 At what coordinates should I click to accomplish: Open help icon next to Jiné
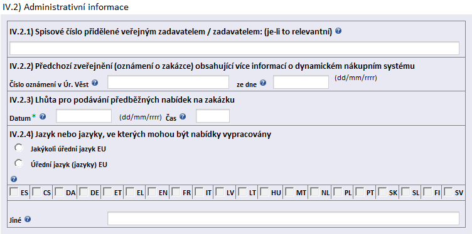pyautogui.click(x=28, y=220)
